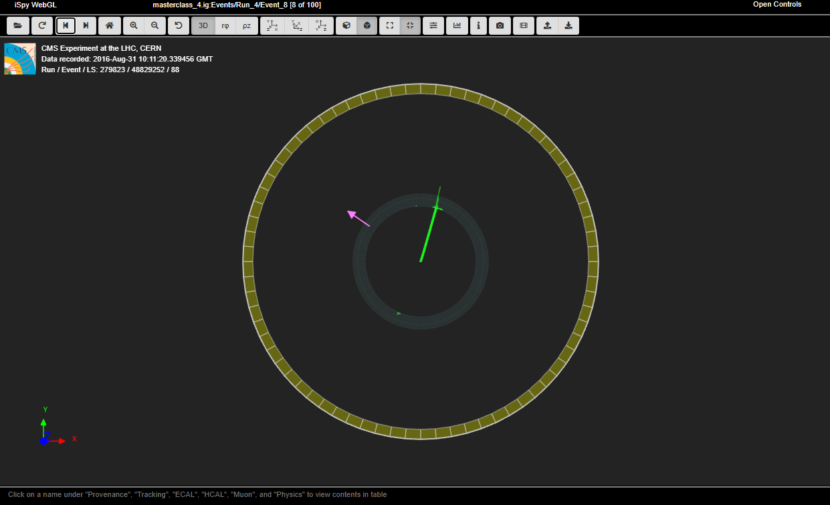Toggle perspective projection cube icon
830x505 pixels.
[346, 25]
